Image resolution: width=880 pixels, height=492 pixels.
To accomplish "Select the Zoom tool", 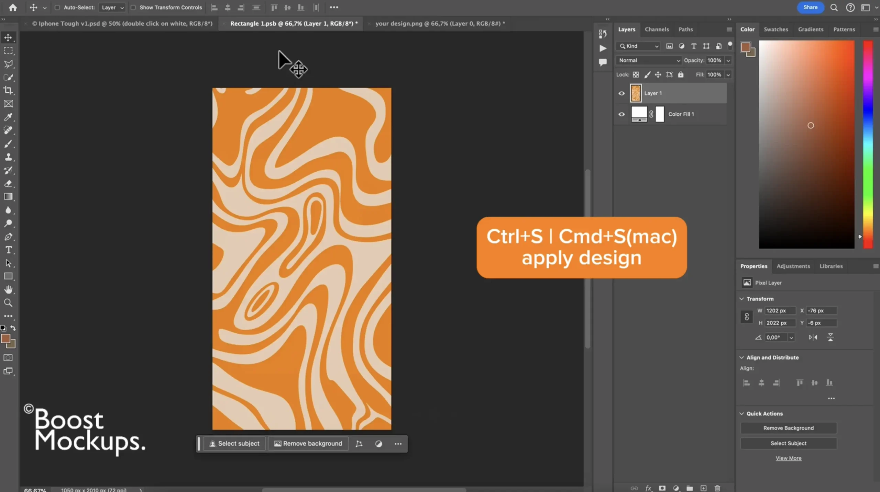I will 8,303.
